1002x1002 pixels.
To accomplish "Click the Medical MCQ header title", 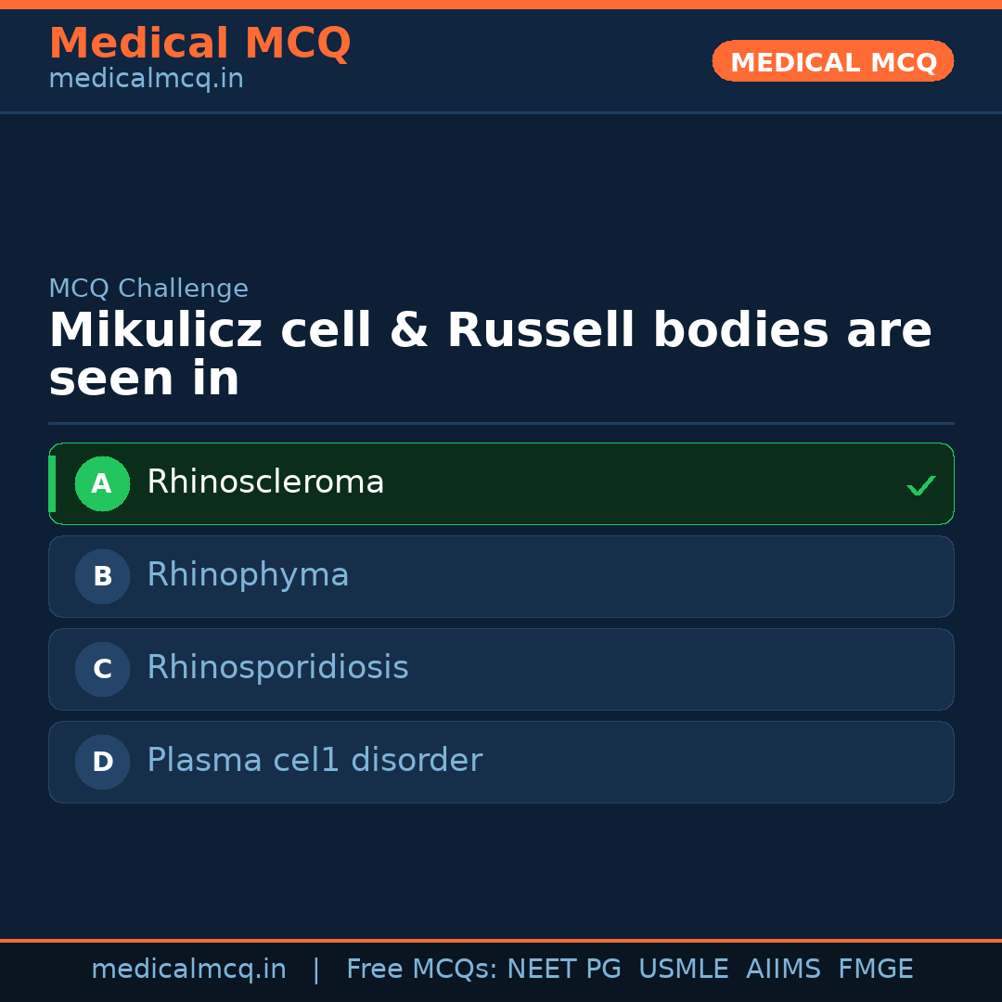I will [x=199, y=44].
